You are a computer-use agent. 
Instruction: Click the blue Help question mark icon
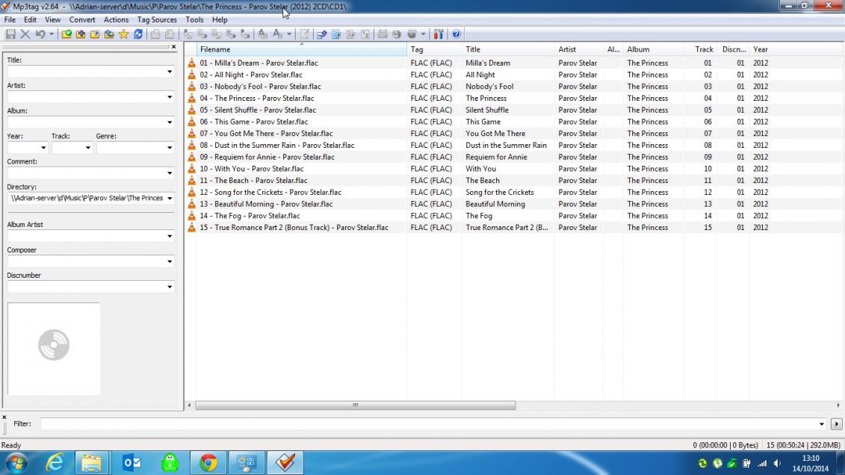tap(456, 34)
